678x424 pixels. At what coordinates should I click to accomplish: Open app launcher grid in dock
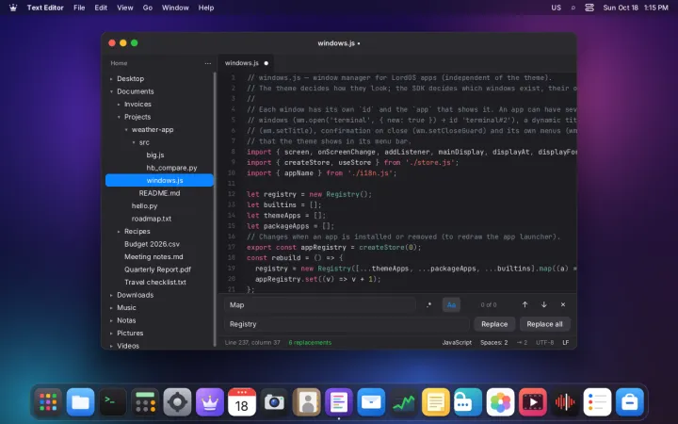point(48,402)
